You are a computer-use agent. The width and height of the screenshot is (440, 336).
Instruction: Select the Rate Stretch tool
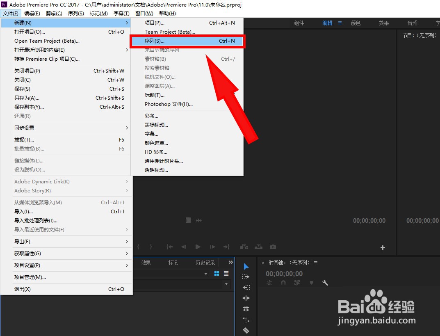(x=246, y=320)
